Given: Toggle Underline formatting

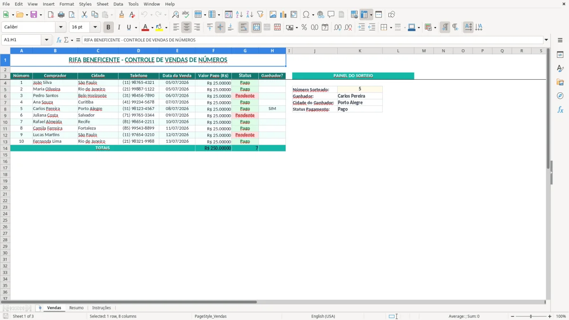Looking at the screenshot, I should click(128, 27).
